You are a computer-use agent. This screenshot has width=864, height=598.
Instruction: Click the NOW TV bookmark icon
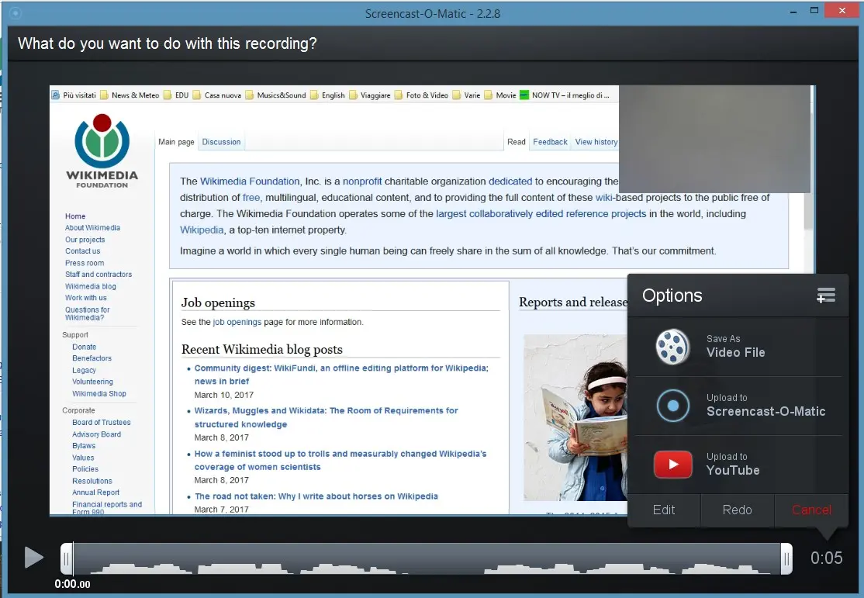524,95
